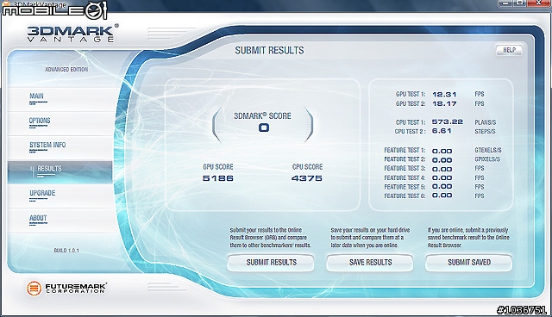
Task: Click the FEATURE TEST 1 label
Action: tap(405, 150)
